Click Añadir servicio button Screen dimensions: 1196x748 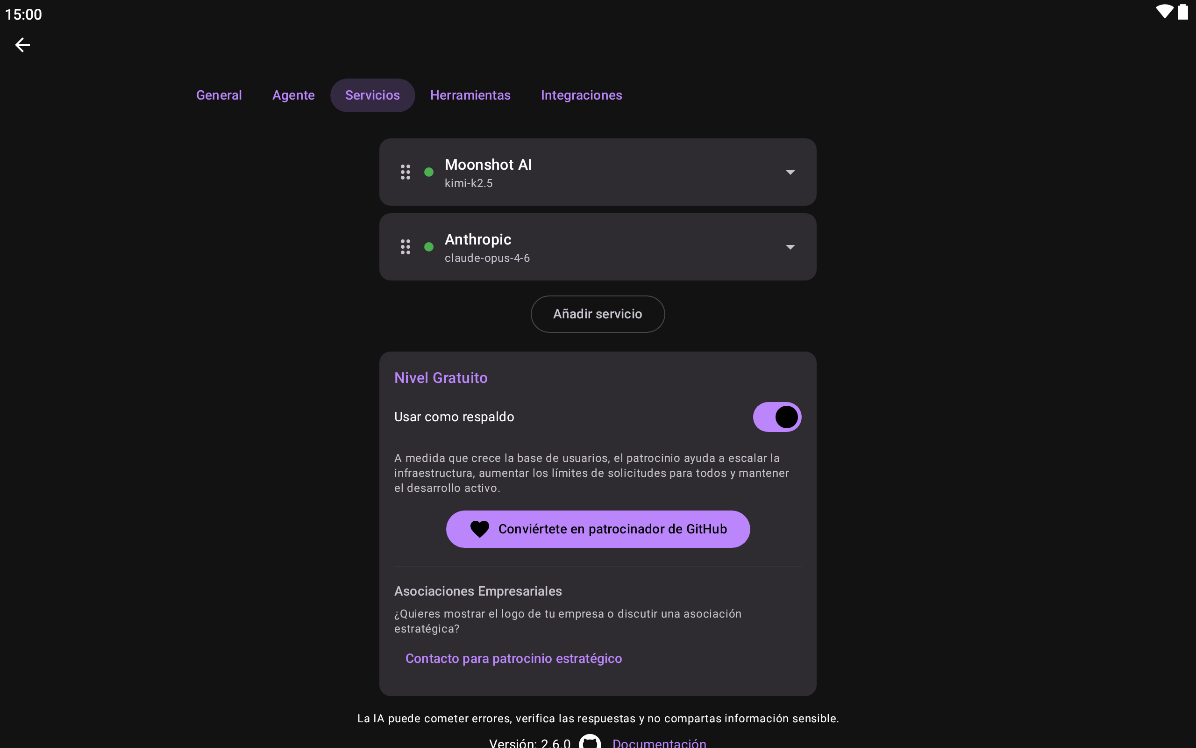(x=598, y=314)
